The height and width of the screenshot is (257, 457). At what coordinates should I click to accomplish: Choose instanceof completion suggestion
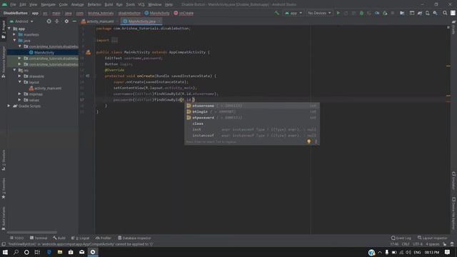[252, 135]
